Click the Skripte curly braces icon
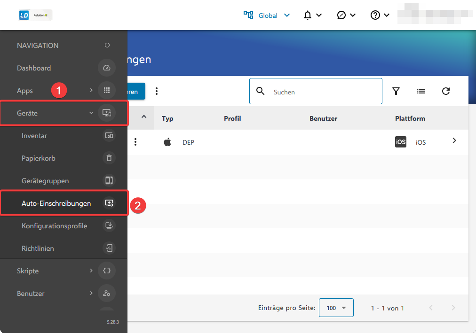This screenshot has width=476, height=333. [x=107, y=271]
